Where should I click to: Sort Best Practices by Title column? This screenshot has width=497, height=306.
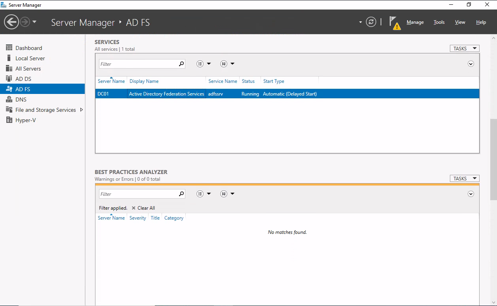[155, 218]
